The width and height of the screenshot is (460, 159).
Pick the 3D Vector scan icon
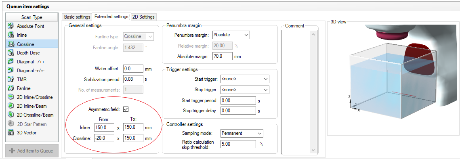click(11, 133)
